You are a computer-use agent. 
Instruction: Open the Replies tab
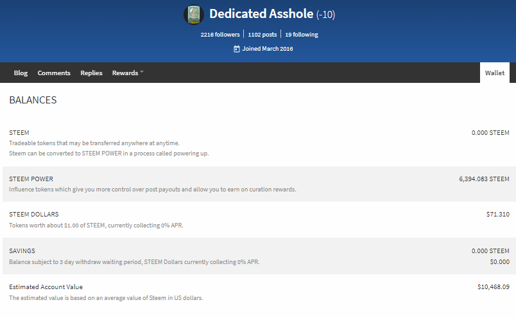(91, 73)
